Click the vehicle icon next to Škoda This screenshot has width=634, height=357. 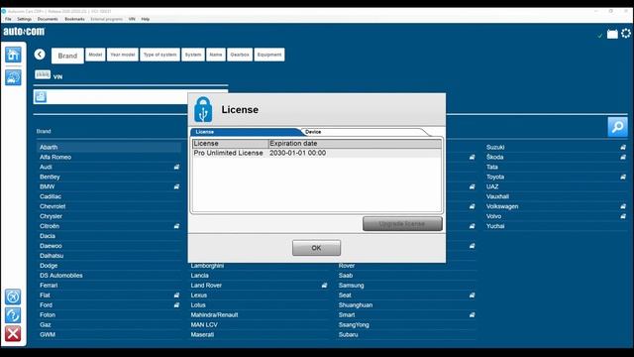click(x=623, y=157)
